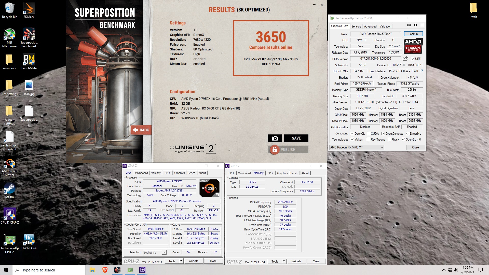Screen dimensions: 489x275
Task: Refresh GPU-Z data
Action: pyautogui.click(x=415, y=25)
